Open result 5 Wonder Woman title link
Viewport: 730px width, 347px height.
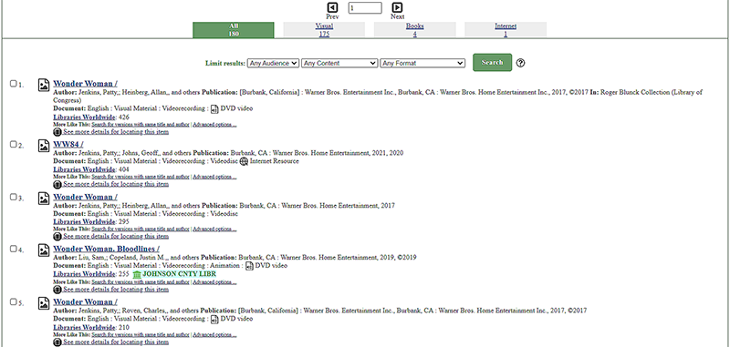(x=85, y=302)
